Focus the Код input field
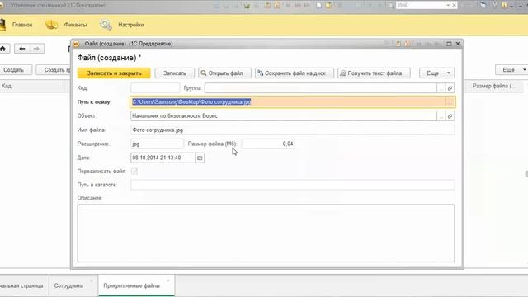Image resolution: width=528 pixels, height=297 pixels. click(155, 88)
